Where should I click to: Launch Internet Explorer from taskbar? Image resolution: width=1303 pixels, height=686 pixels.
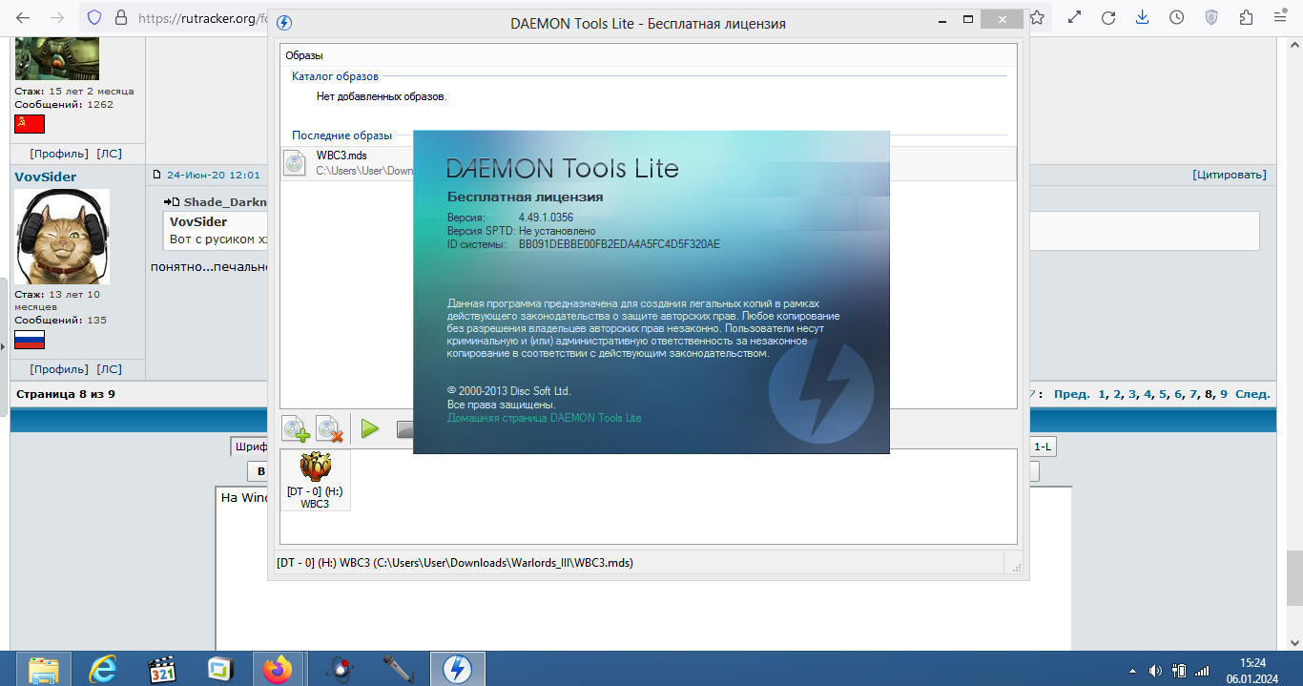104,670
